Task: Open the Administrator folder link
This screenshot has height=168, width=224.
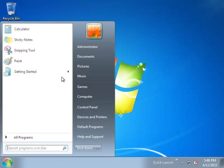Action: point(88,47)
